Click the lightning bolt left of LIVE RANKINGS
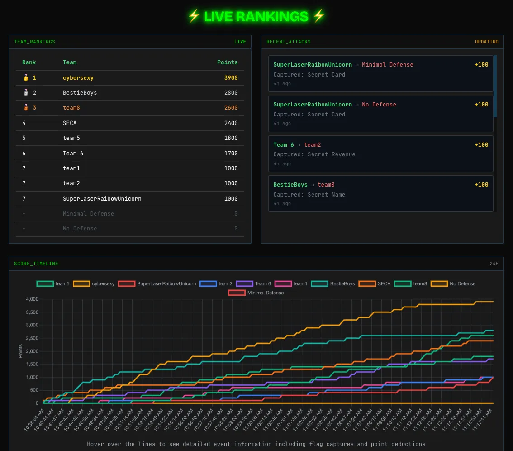This screenshot has width=513, height=451. tap(194, 16)
